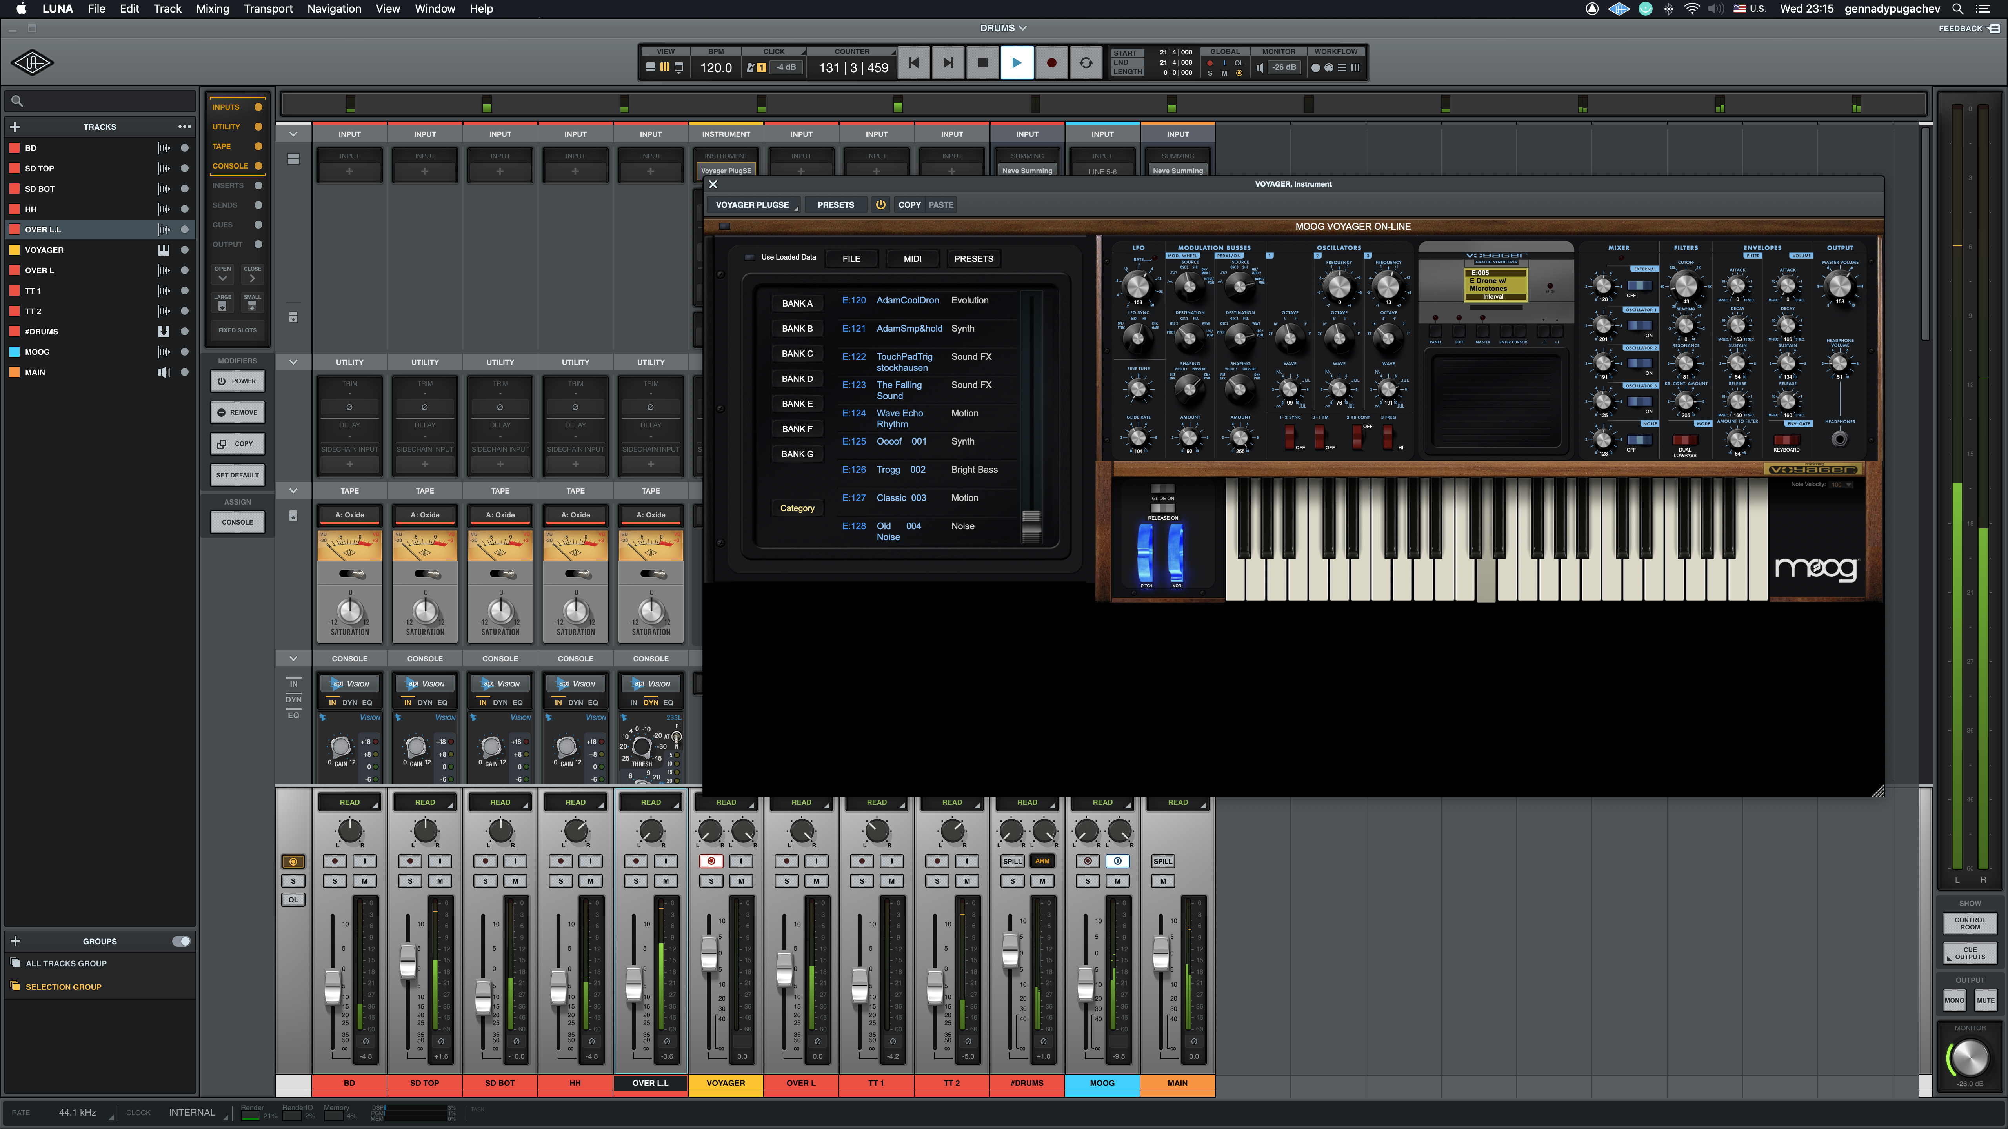Open the Tracks panel options ellipsis
This screenshot has height=1129, width=2008.
click(184, 127)
